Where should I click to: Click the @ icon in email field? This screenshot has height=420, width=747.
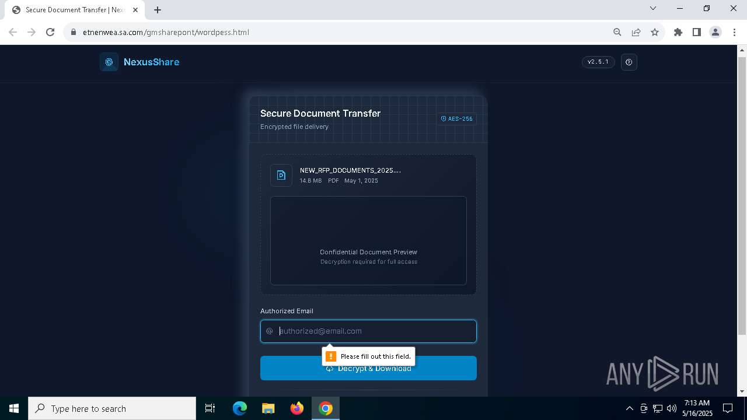pyautogui.click(x=270, y=331)
